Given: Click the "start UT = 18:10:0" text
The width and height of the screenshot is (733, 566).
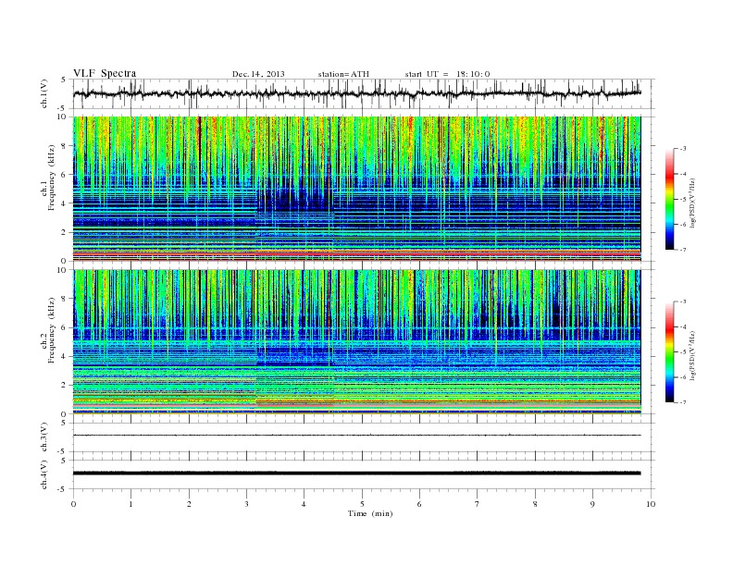Looking at the screenshot, I should pyautogui.click(x=447, y=74).
